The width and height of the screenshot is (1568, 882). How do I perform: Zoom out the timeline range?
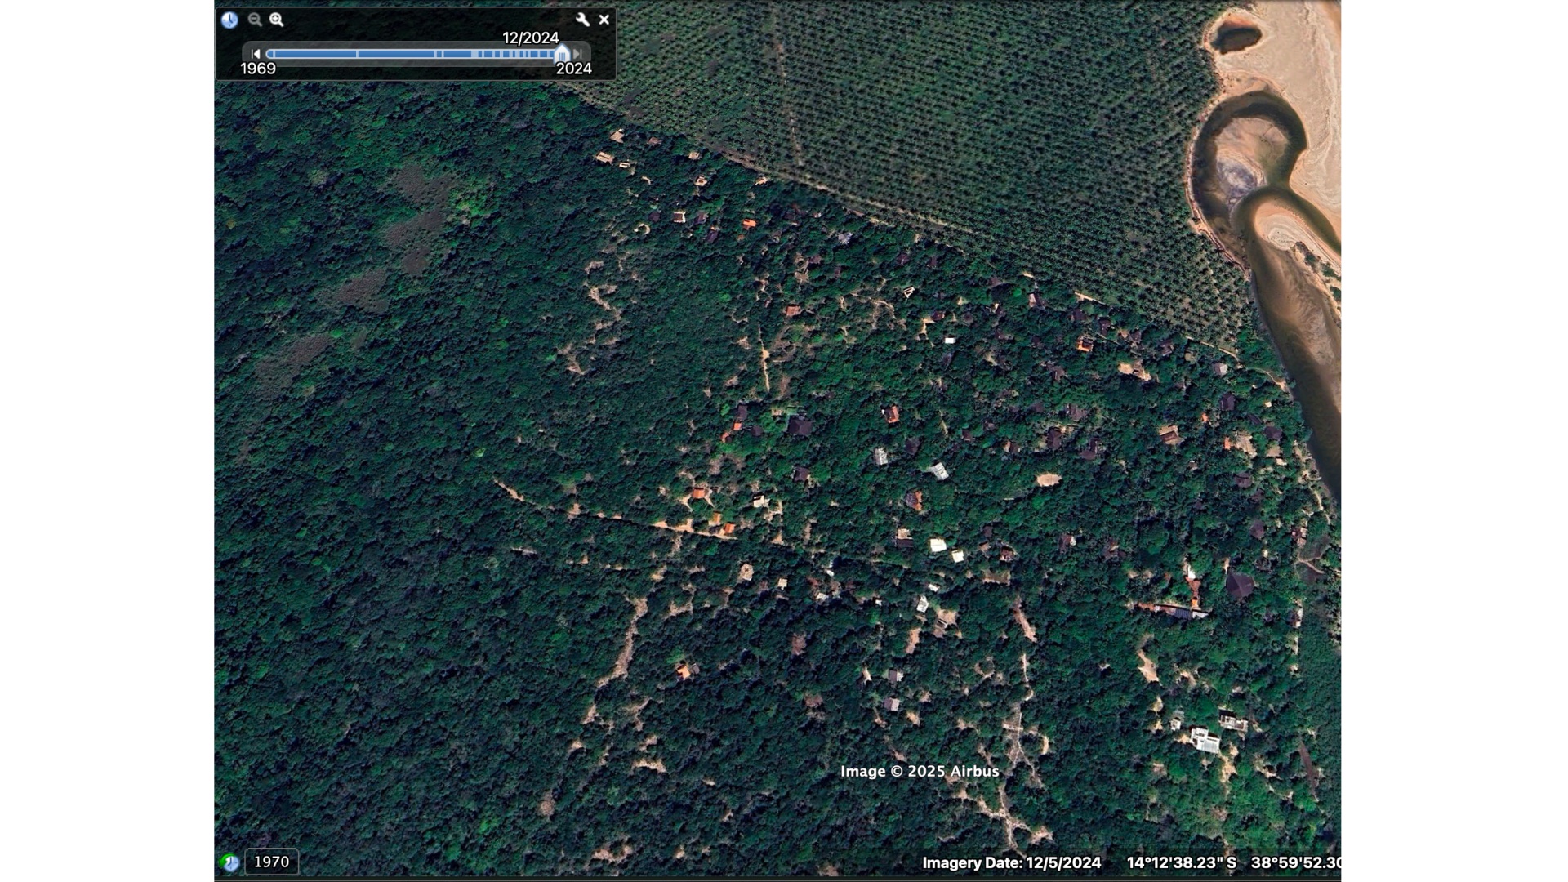[255, 20]
